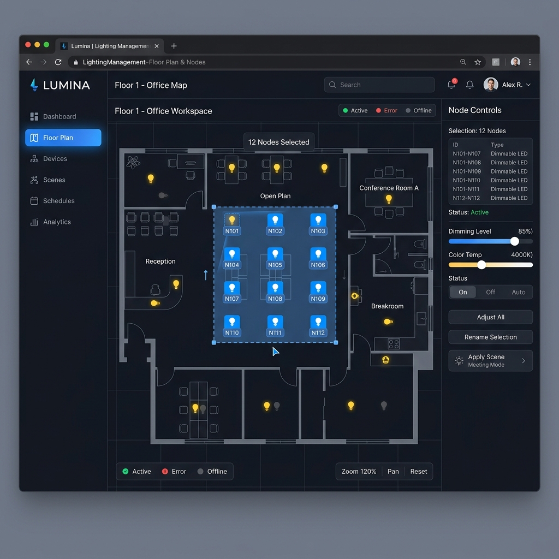Click the Search input field

point(379,85)
